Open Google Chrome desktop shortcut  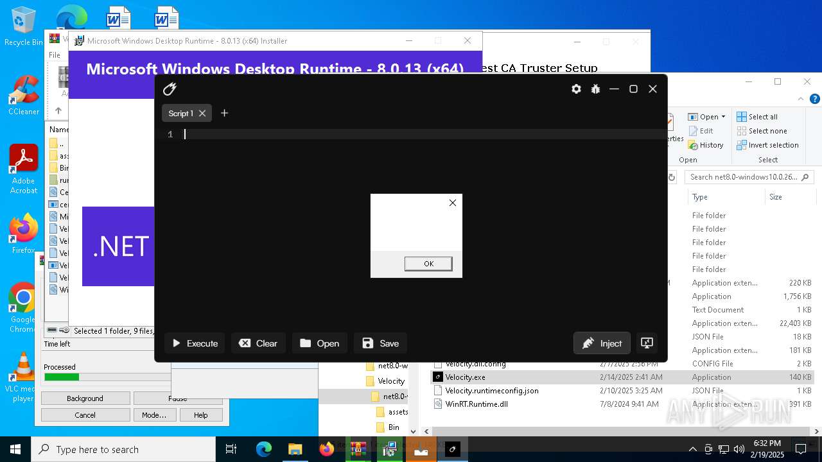coord(23,308)
